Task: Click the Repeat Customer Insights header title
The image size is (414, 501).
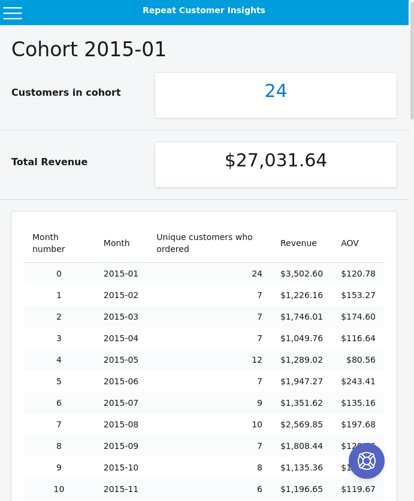Action: (204, 10)
